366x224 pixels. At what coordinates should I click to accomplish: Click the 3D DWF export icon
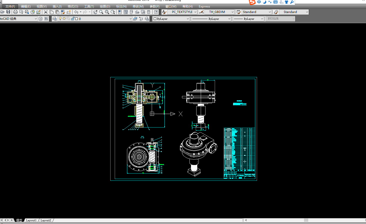(33, 12)
